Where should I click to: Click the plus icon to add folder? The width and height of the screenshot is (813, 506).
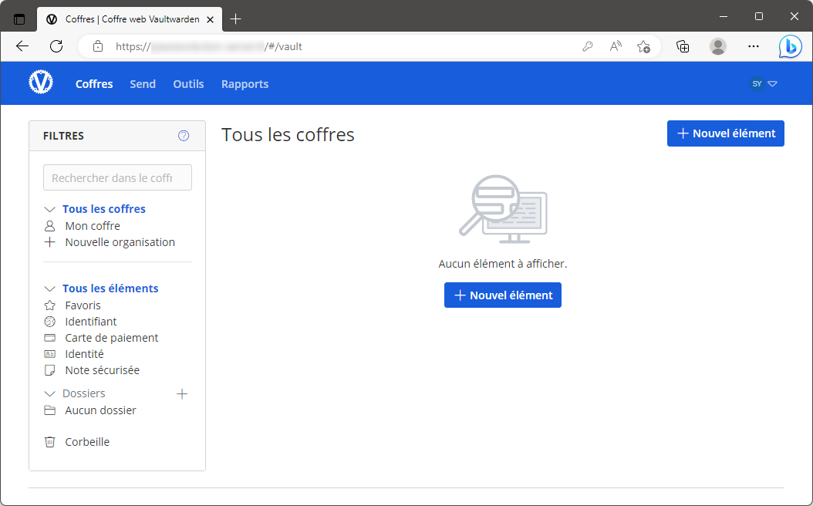pyautogui.click(x=182, y=394)
